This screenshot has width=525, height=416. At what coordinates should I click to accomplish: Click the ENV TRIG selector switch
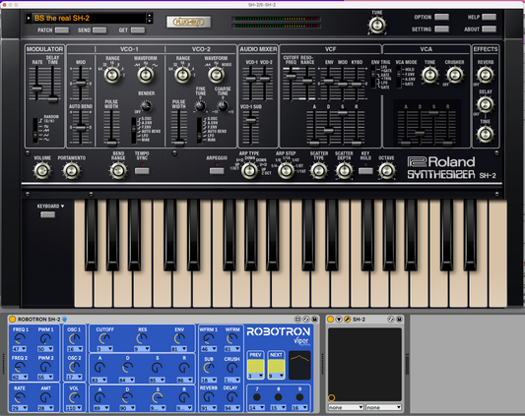(x=373, y=77)
